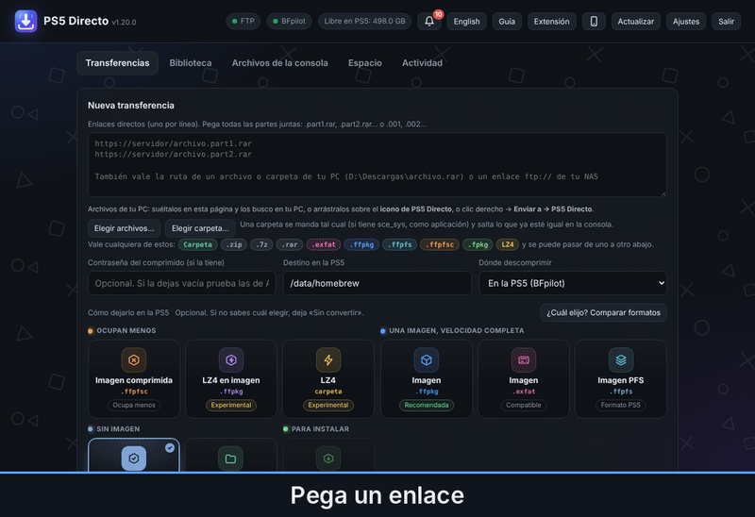Click the green .fpkg format tag
Screen dimensions: 755x517
click(x=478, y=244)
